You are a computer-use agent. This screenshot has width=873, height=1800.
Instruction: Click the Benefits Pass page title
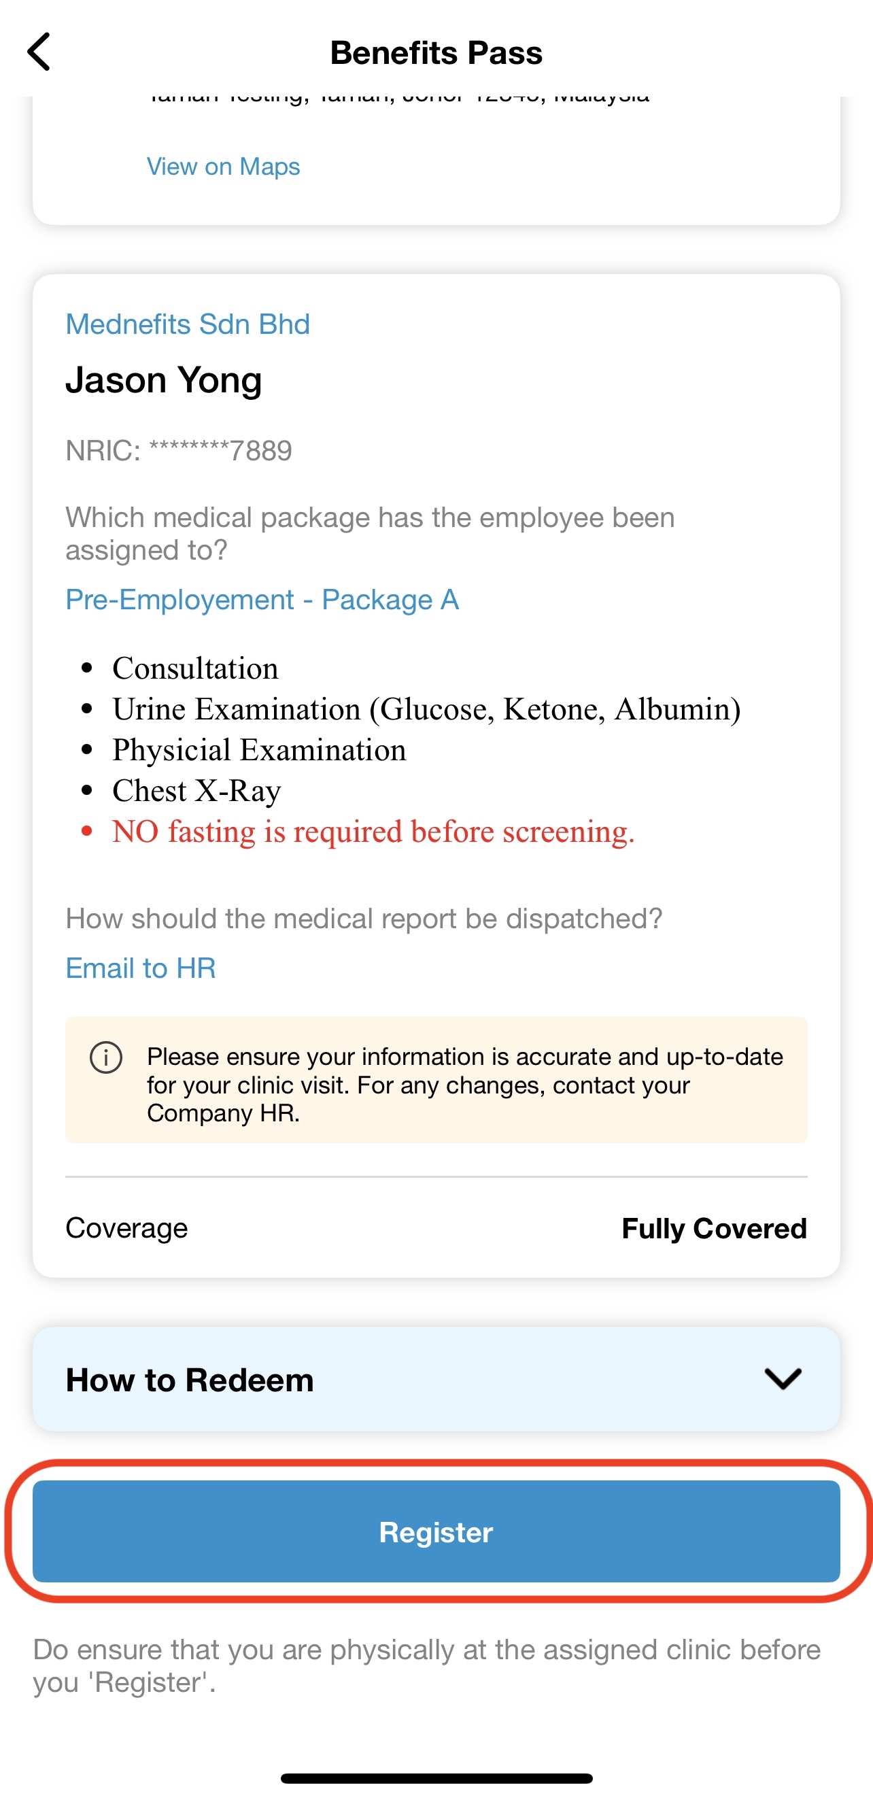[x=436, y=52]
